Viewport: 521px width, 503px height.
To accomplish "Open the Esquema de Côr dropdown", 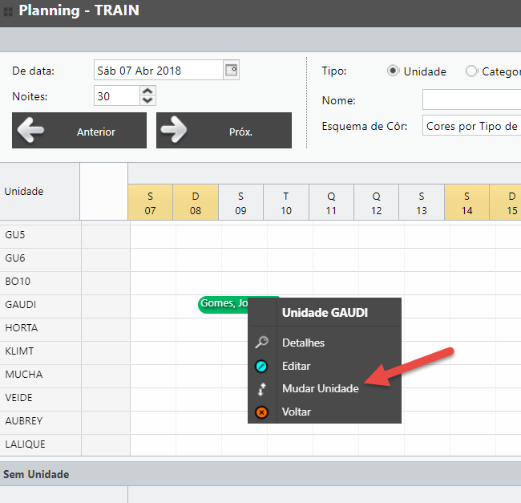I will pyautogui.click(x=471, y=126).
